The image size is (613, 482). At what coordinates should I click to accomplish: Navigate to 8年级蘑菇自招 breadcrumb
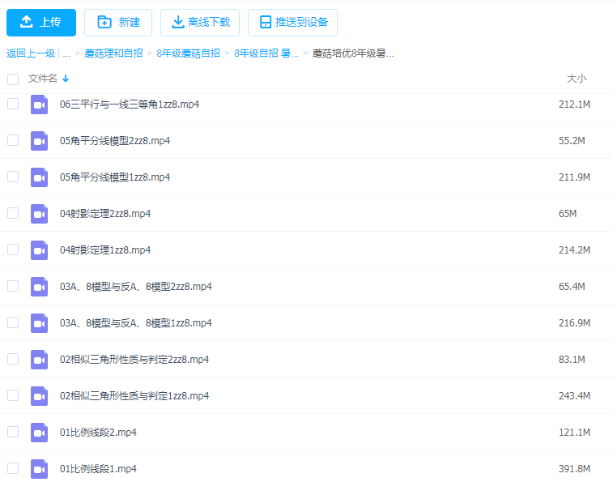188,53
